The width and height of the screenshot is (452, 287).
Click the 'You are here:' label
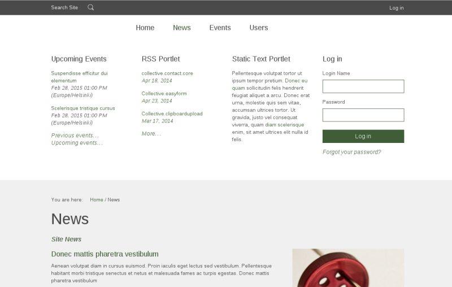[67, 199]
